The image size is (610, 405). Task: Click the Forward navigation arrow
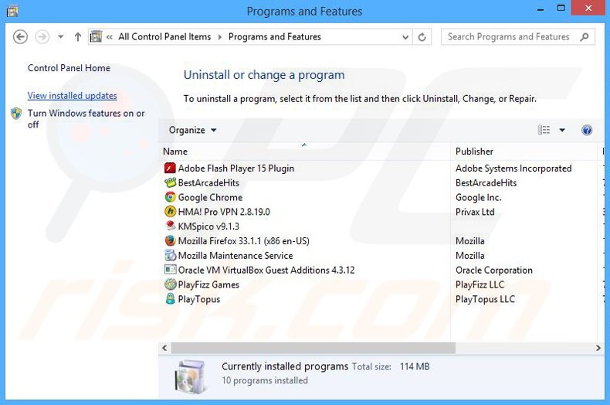[x=42, y=37]
